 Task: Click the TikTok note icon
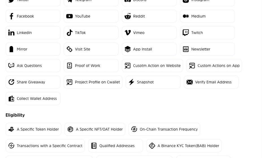coord(70,33)
